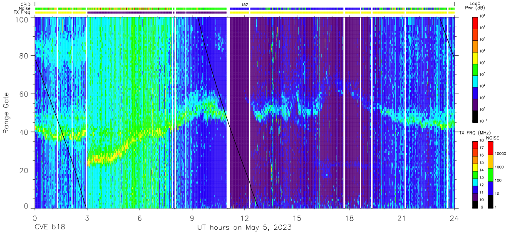Click the NOISE legend title
This screenshot has height=236, width=511.
click(493, 137)
